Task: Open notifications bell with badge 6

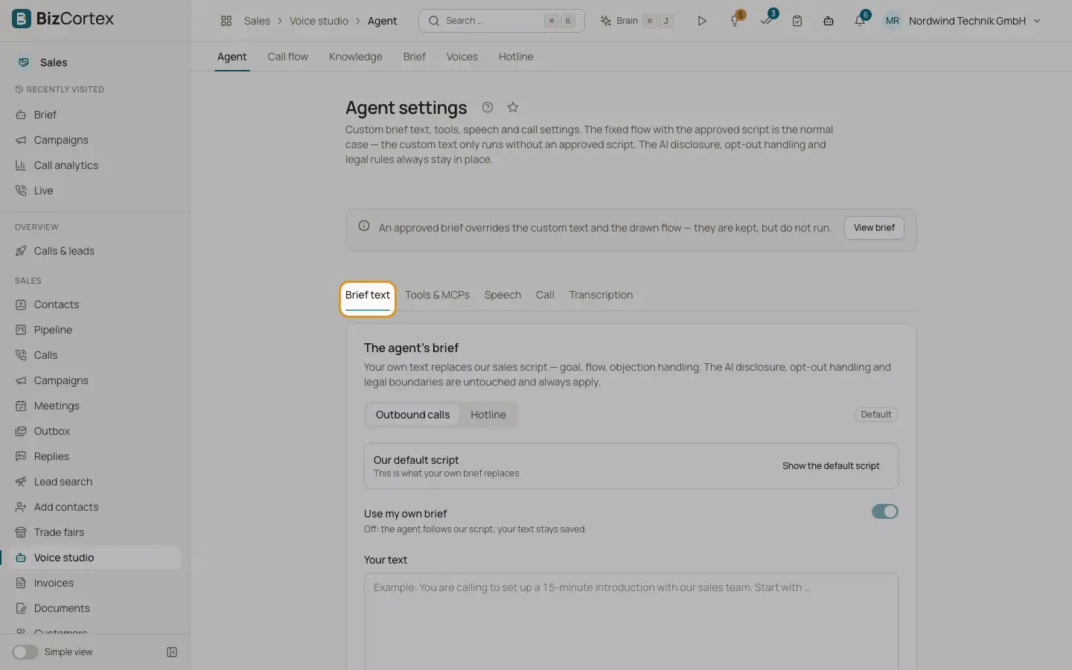Action: (x=860, y=21)
